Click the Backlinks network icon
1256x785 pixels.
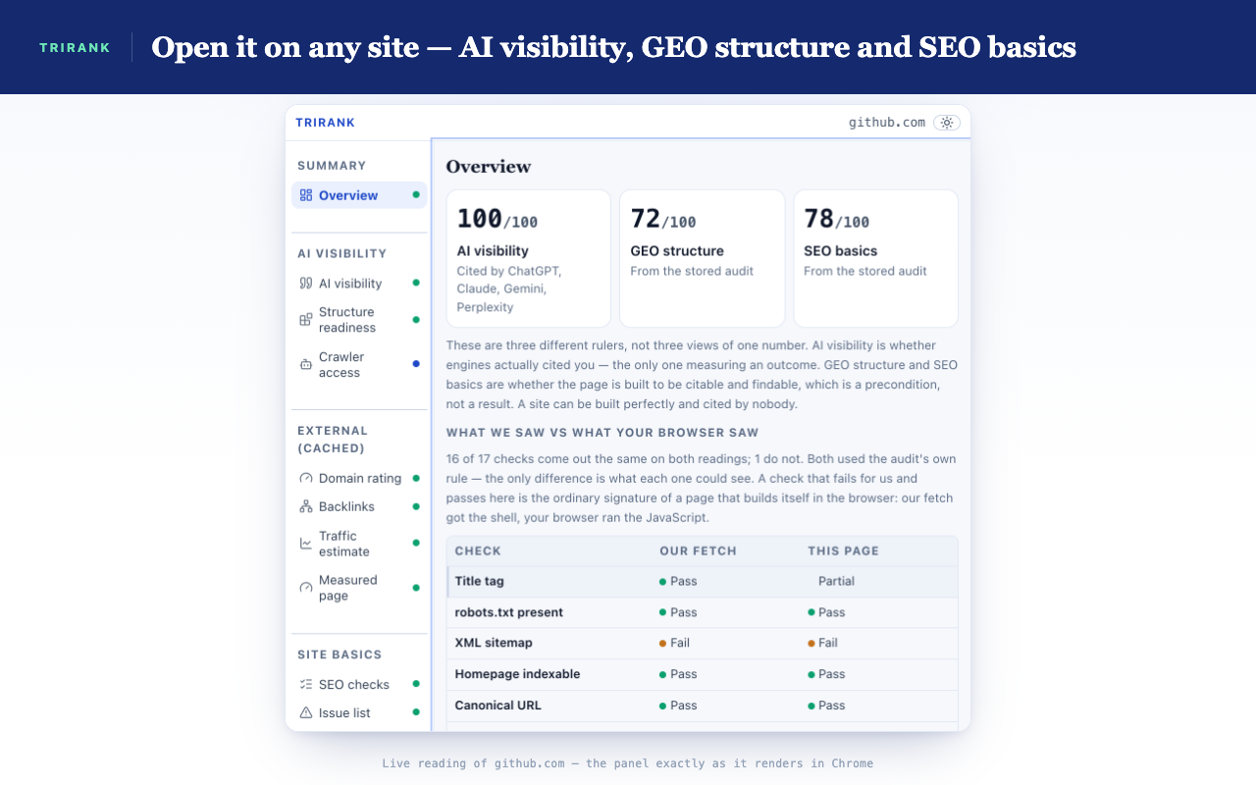306,507
